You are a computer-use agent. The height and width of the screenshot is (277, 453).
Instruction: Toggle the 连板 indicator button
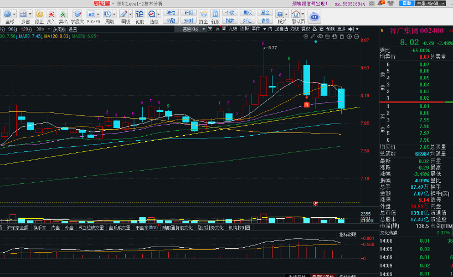click(x=244, y=29)
